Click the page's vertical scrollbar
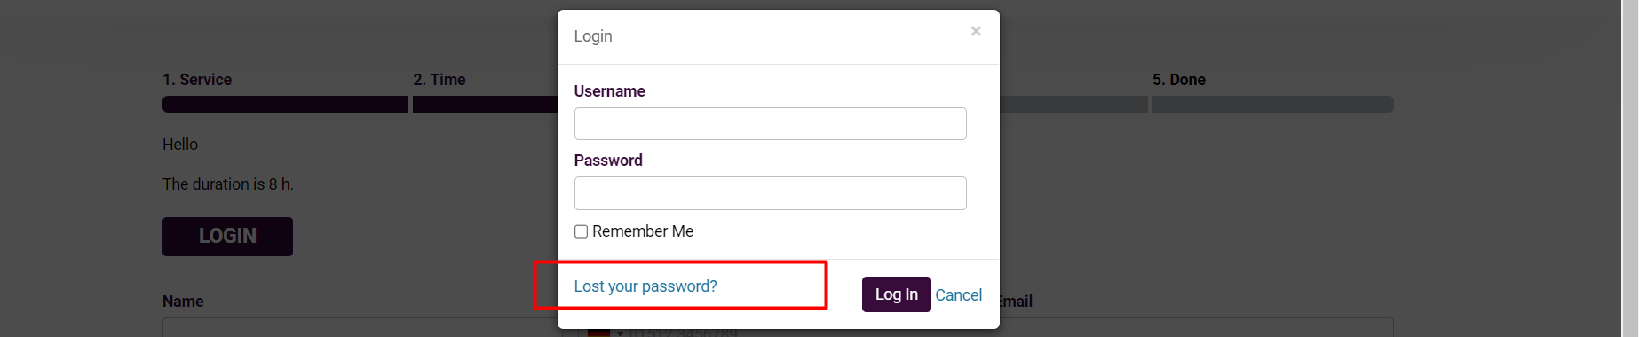 coord(1630,168)
